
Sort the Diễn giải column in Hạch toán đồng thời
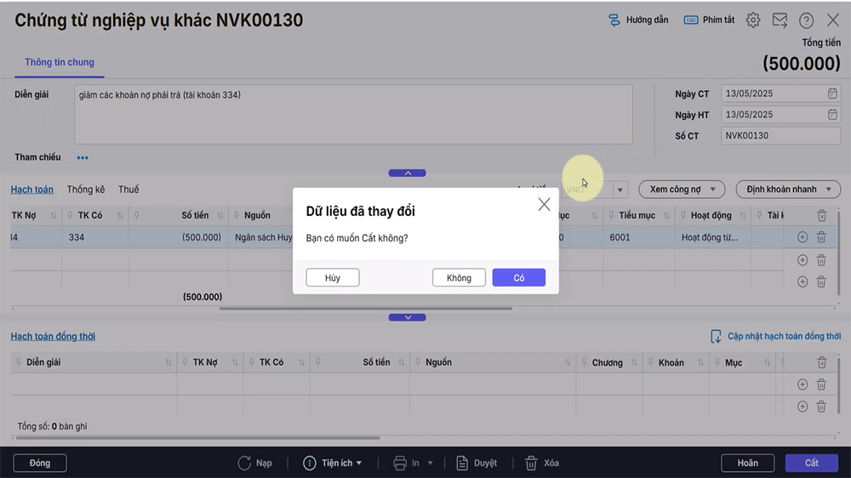[x=168, y=362]
